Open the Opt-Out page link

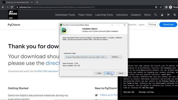pos(148,88)
